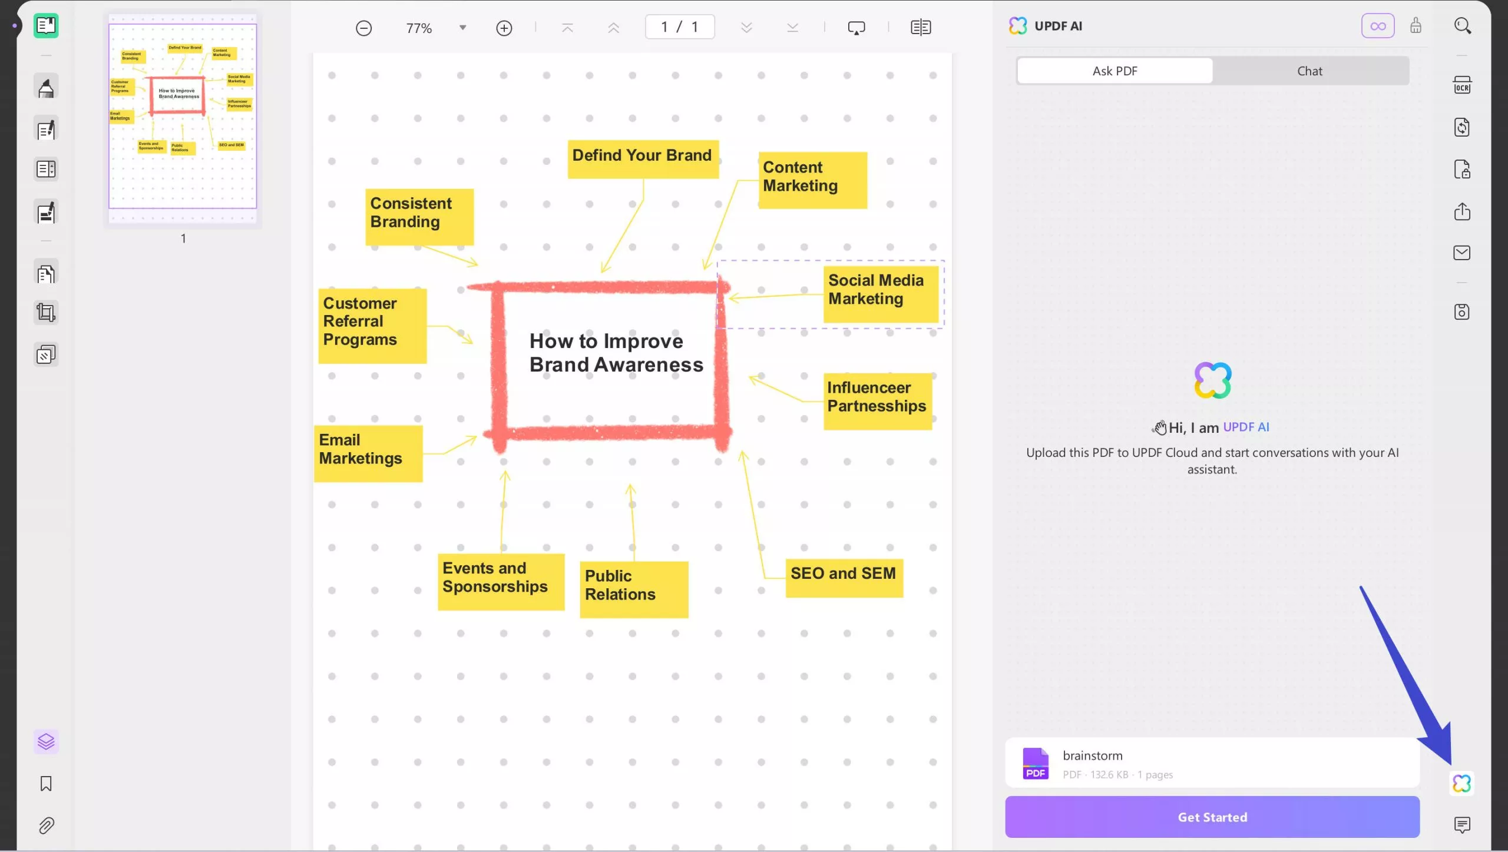Switch to the Ask PDF tab

[1115, 71]
